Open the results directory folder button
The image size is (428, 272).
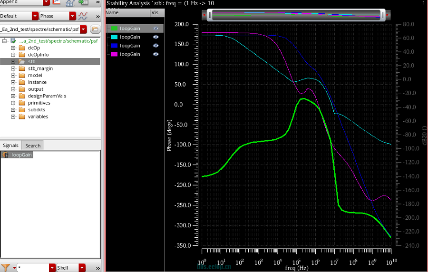(95, 29)
